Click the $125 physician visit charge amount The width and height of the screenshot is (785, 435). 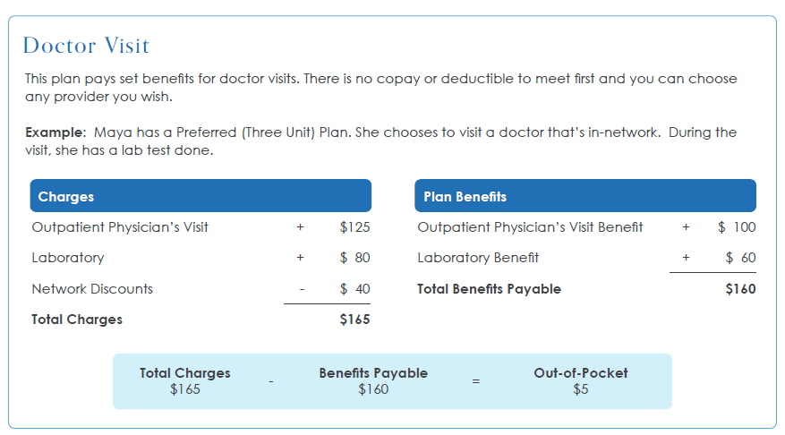click(354, 227)
